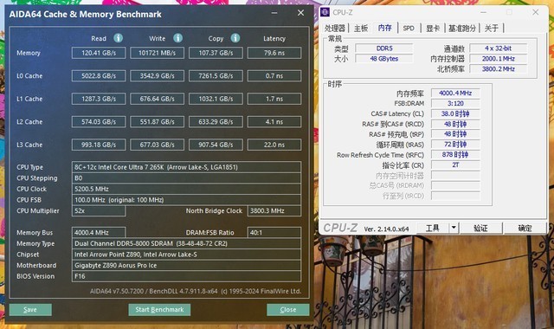
Task: Click the L1 Cache Write value 676.64 GB/s
Action: coord(157,99)
